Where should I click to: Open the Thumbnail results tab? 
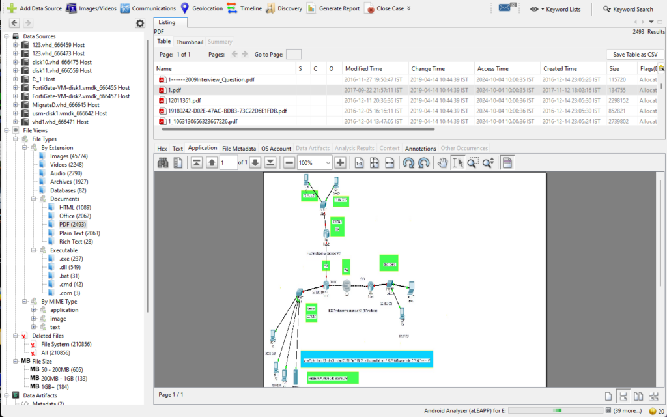coord(190,42)
